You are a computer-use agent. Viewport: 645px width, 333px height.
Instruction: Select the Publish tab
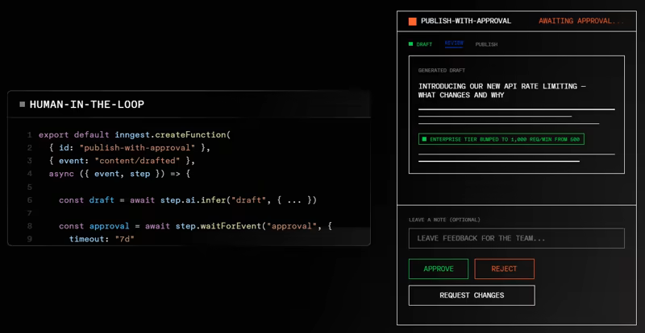click(486, 44)
